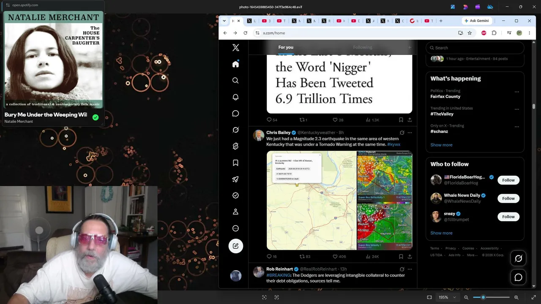Open the Adblock Plus extension icon
Screen dimensions: 541x304
click(484, 33)
